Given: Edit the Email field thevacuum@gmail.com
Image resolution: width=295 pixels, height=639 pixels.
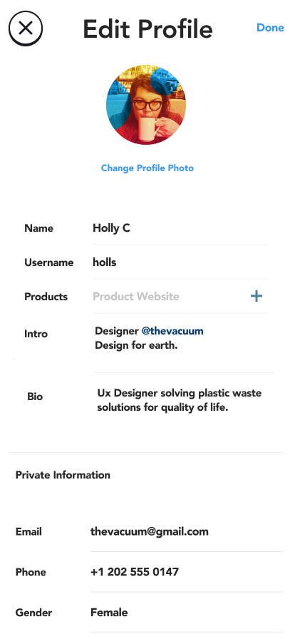Looking at the screenshot, I should click(x=186, y=531).
